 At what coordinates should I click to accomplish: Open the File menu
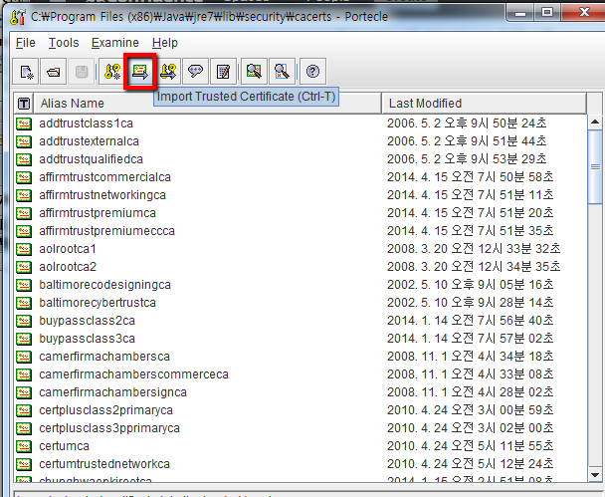click(x=26, y=43)
